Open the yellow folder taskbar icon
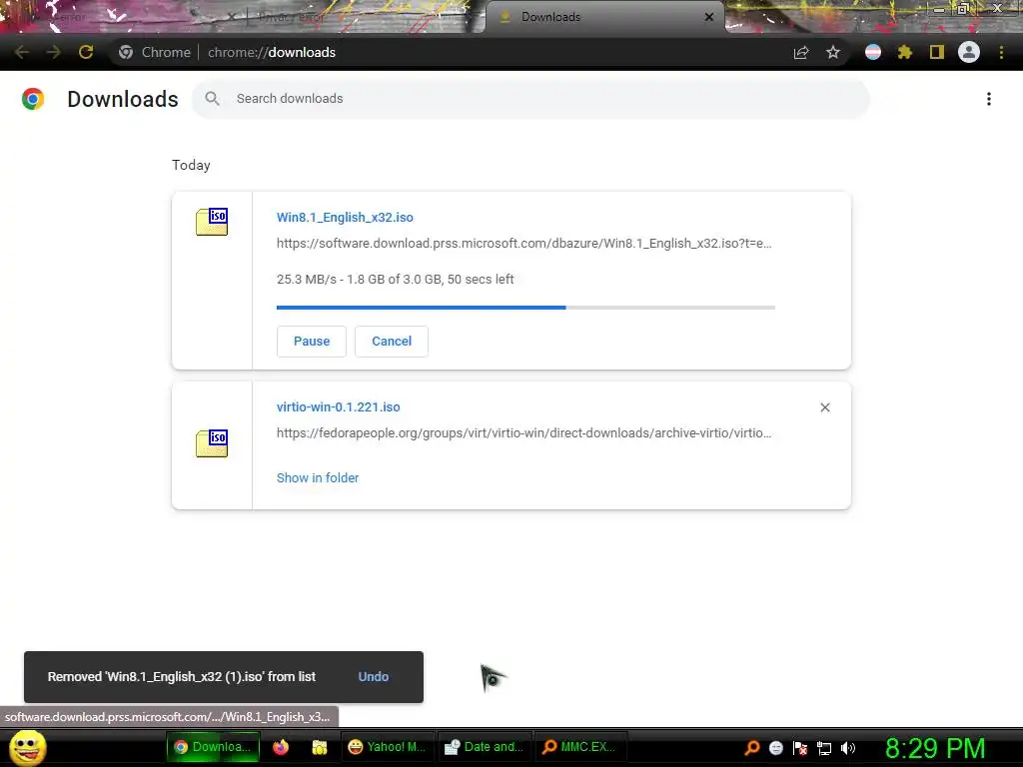The image size is (1023, 767). pos(319,747)
